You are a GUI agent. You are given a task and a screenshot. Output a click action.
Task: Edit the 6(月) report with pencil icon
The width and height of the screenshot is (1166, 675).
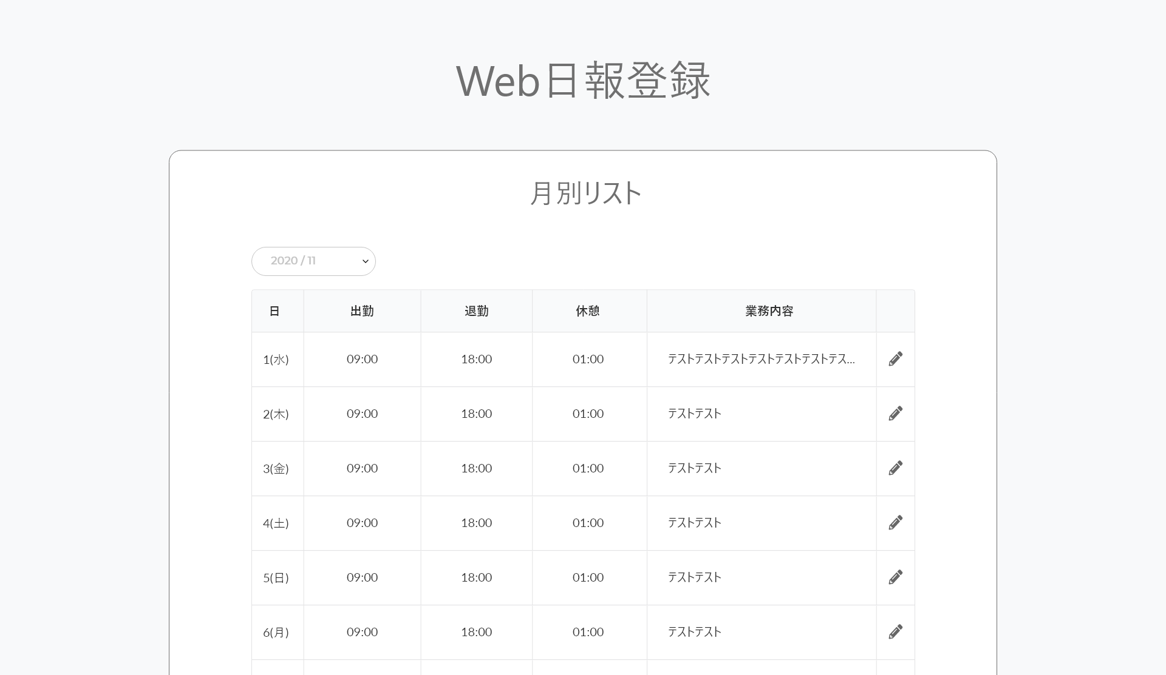895,632
